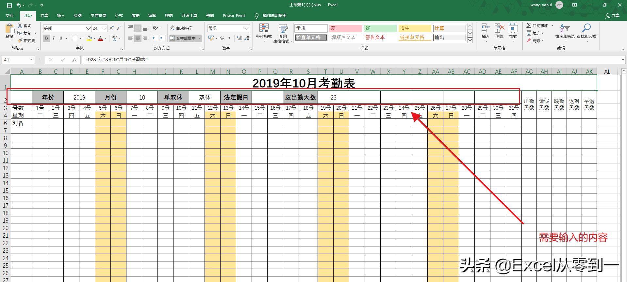Open the Fill (填充) dropdown
Image resolution: width=627 pixels, height=282 pixels.
click(x=535, y=33)
